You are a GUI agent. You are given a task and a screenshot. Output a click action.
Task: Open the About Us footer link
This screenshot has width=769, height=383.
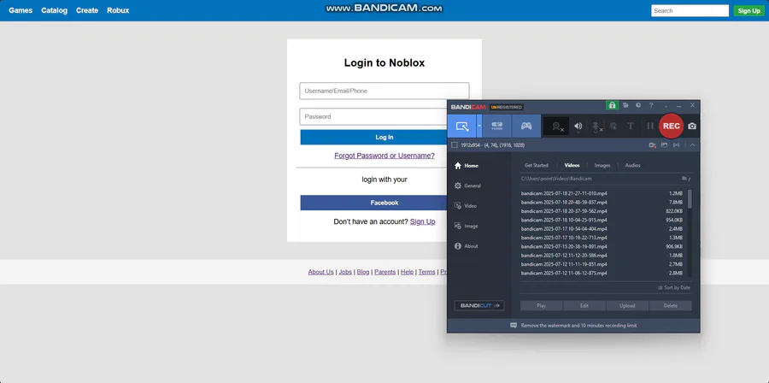[x=320, y=272]
